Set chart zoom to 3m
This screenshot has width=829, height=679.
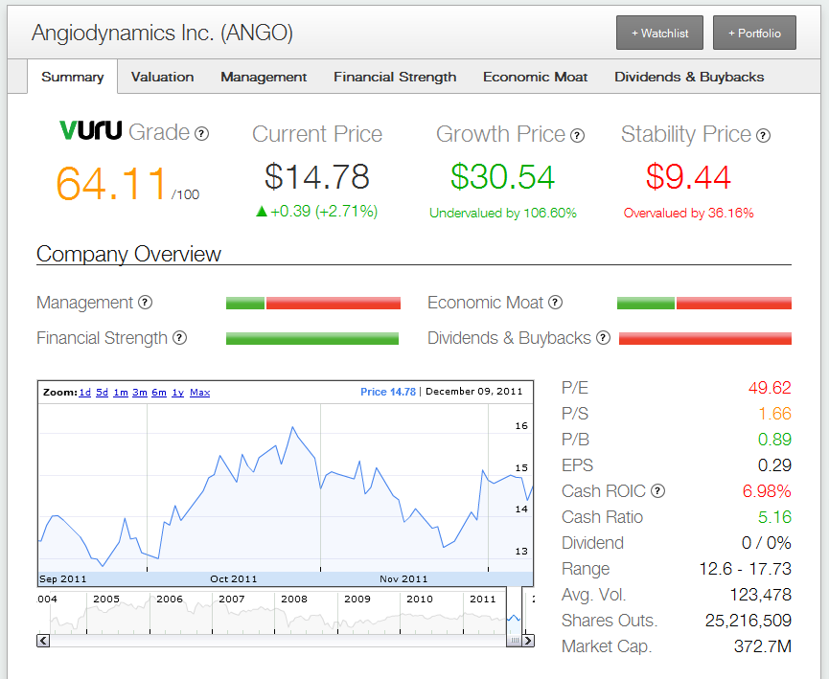(140, 392)
